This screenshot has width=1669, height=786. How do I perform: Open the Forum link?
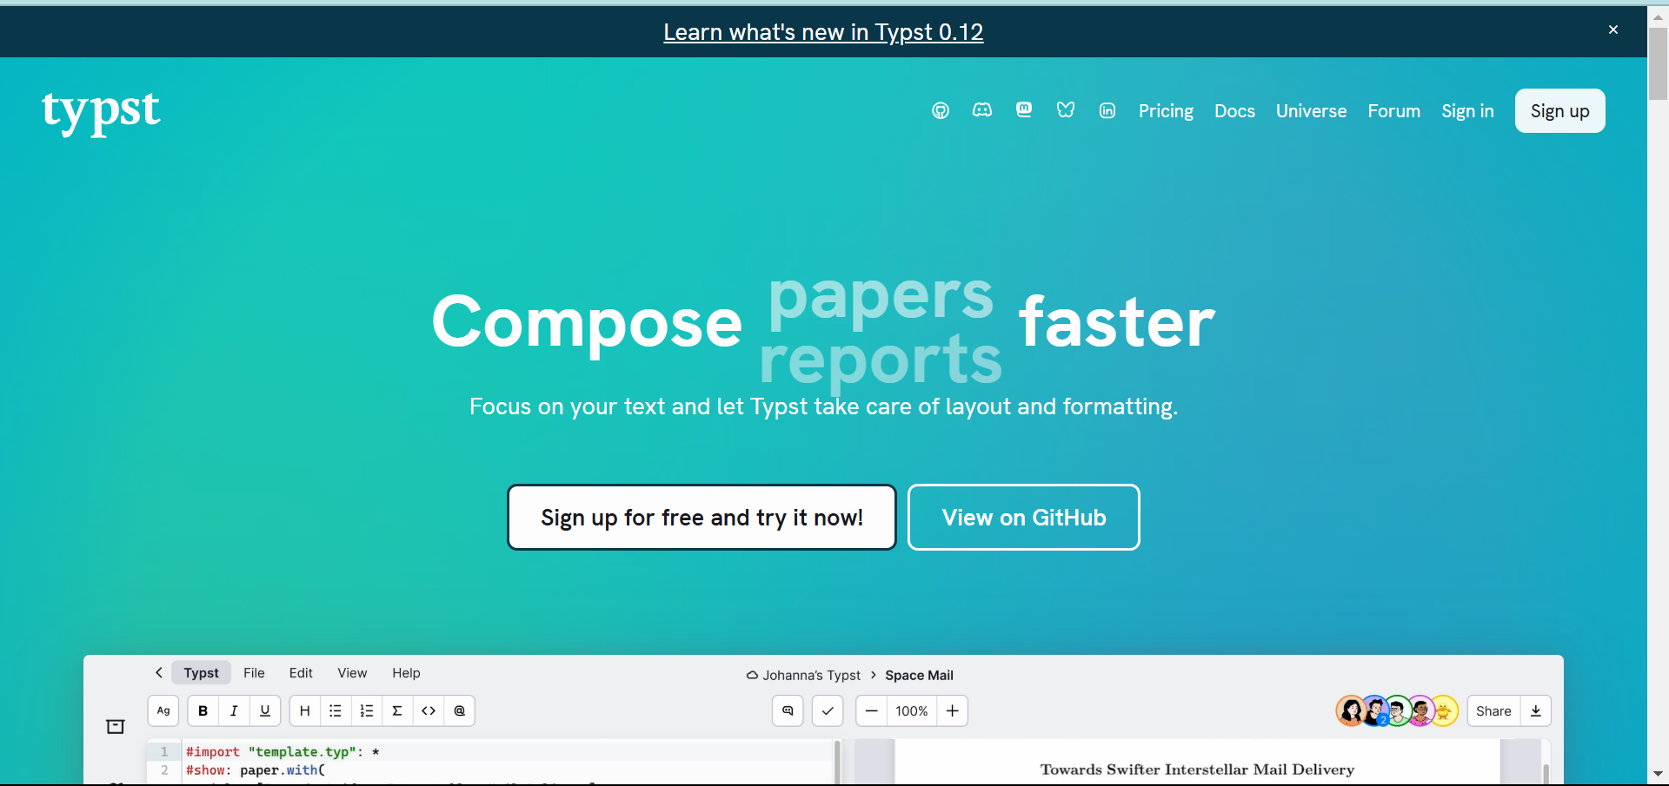(1393, 111)
